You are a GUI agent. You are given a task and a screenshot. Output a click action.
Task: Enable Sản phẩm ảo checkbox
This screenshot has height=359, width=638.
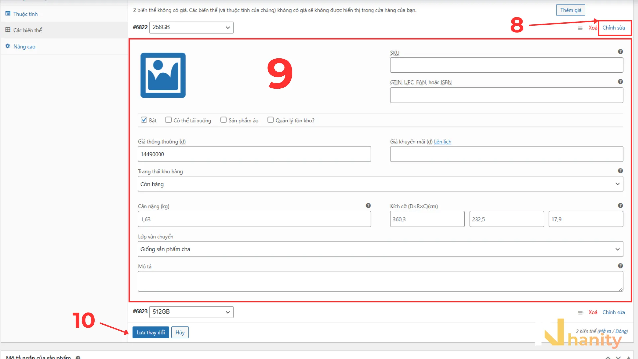[x=224, y=120]
